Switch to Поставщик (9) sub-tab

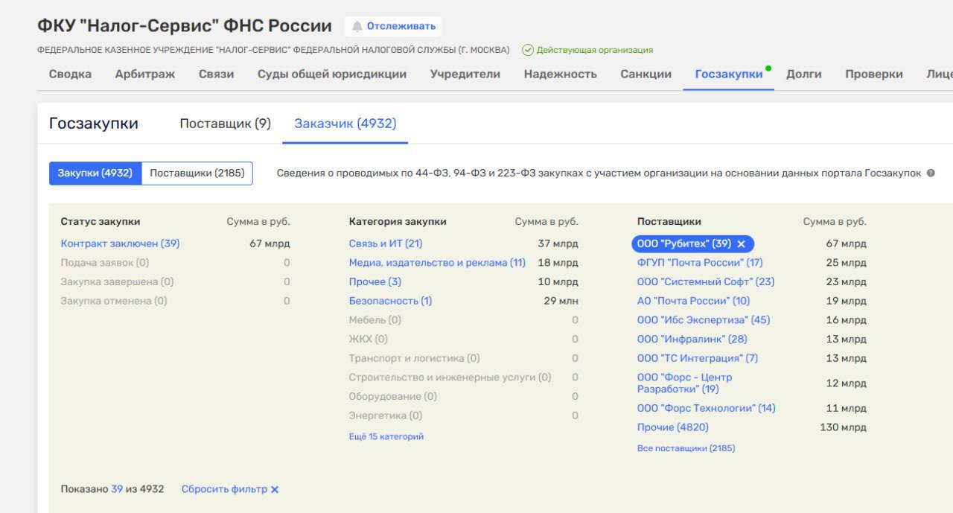[225, 124]
